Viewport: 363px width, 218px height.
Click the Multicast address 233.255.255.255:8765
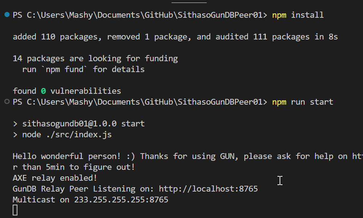(121, 200)
